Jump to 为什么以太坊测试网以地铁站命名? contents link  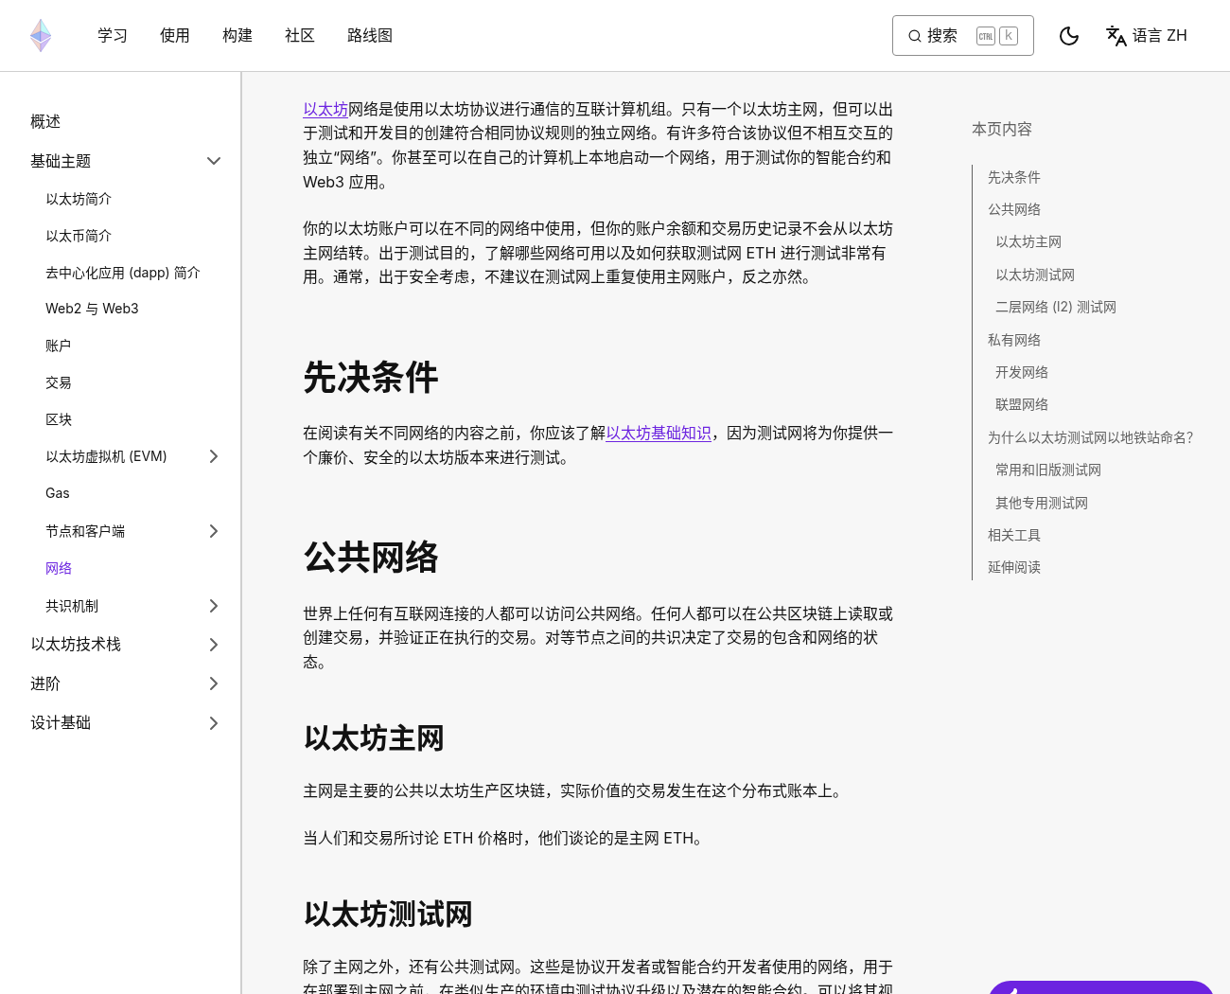coord(1091,437)
